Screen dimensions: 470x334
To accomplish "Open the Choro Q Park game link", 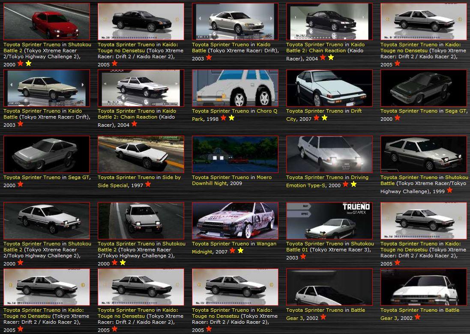I will click(x=267, y=111).
